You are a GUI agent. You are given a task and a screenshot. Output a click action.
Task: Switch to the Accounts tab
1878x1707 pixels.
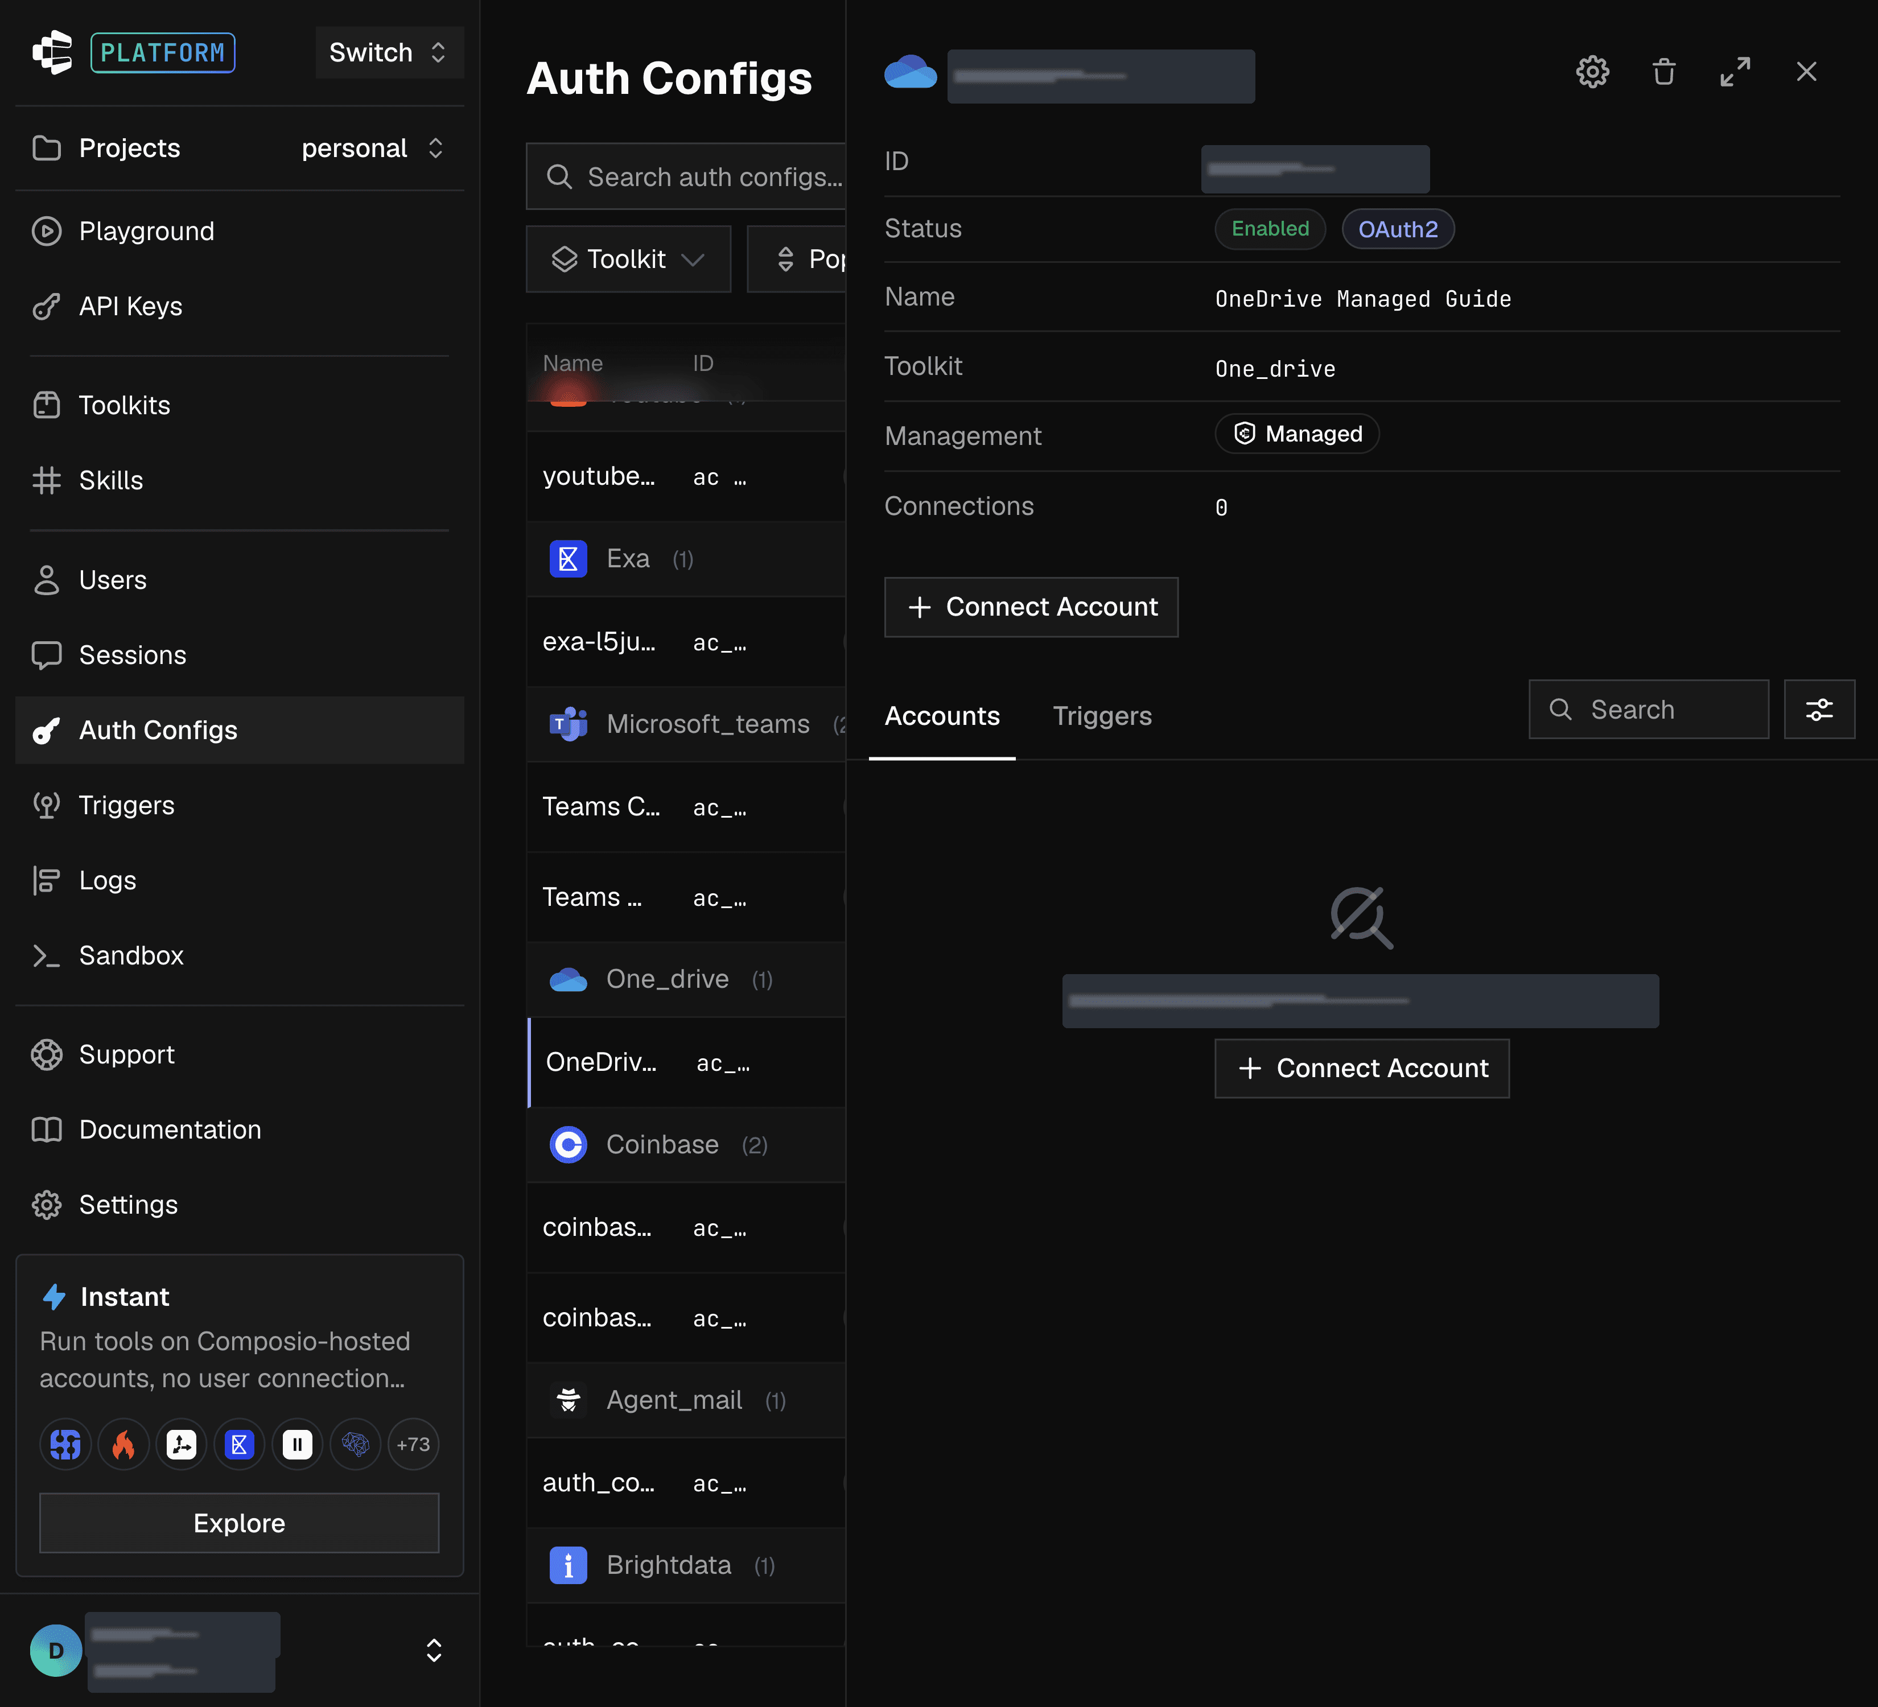tap(942, 716)
